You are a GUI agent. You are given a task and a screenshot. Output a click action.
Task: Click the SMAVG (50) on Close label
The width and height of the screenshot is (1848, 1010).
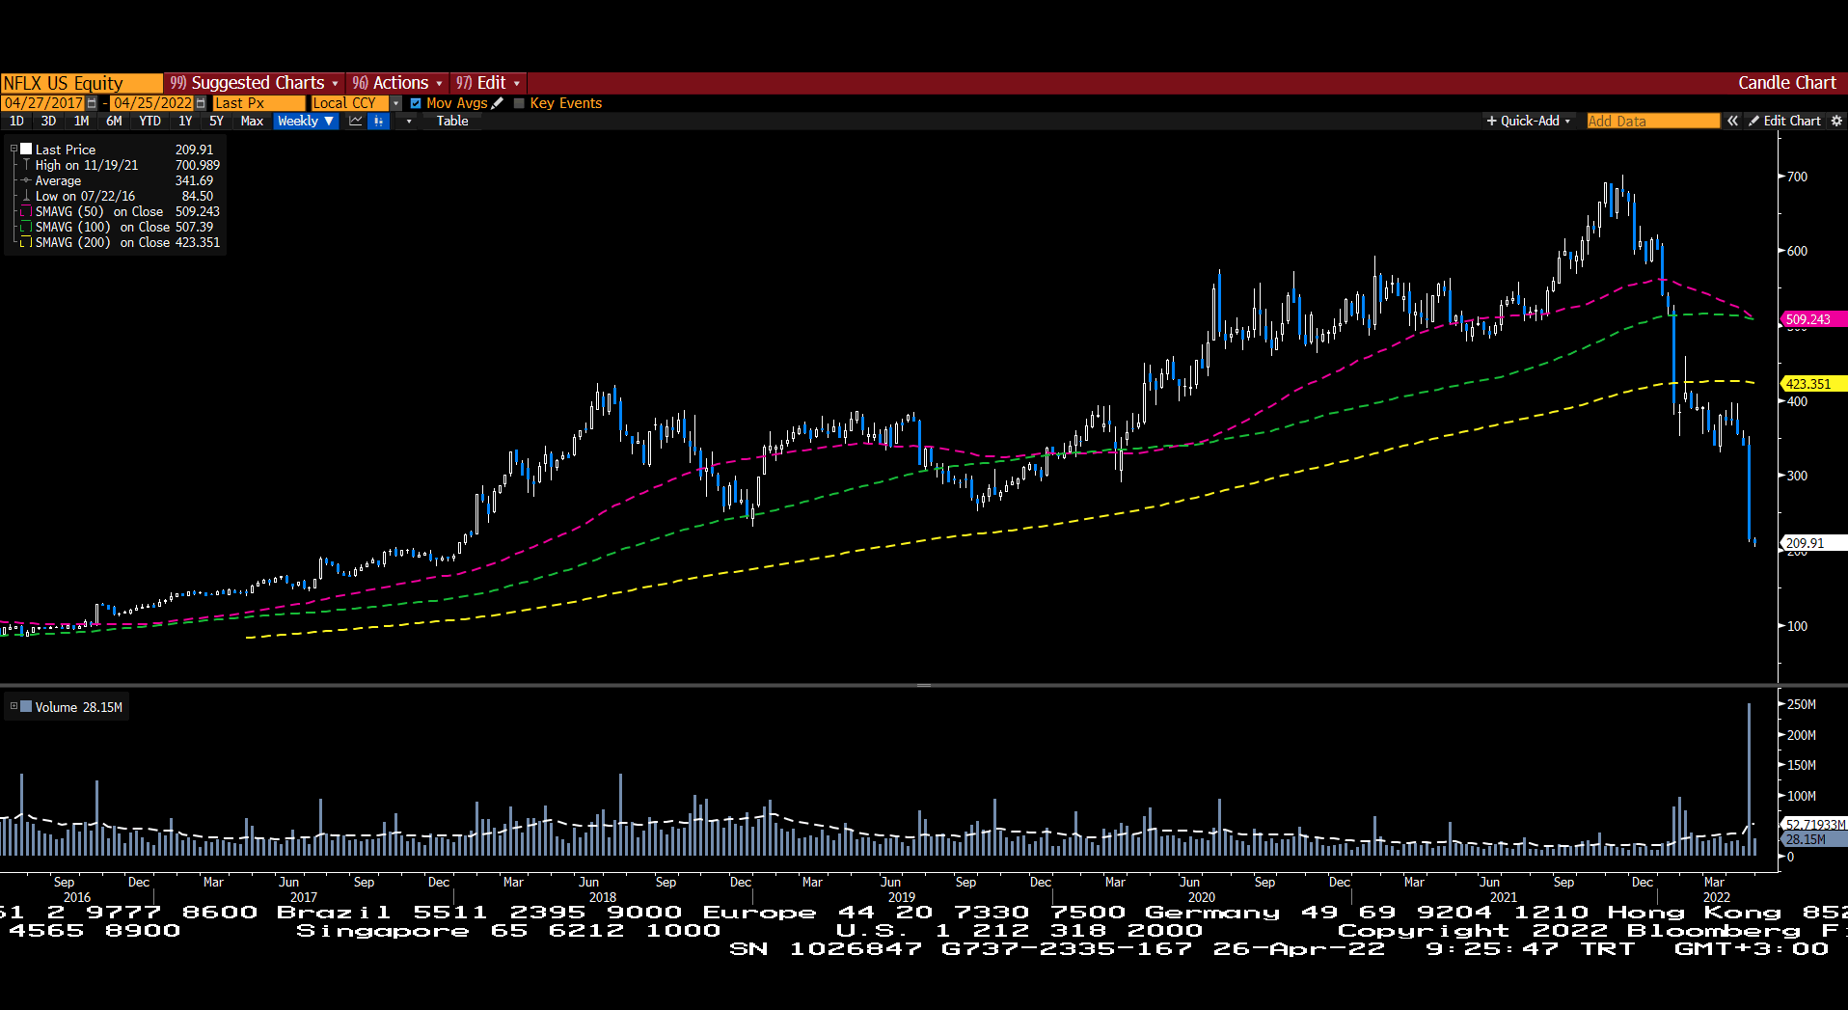point(99,211)
